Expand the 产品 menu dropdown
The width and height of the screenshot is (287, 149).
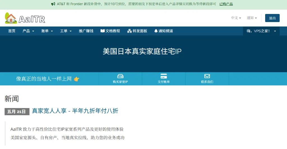point(28,31)
